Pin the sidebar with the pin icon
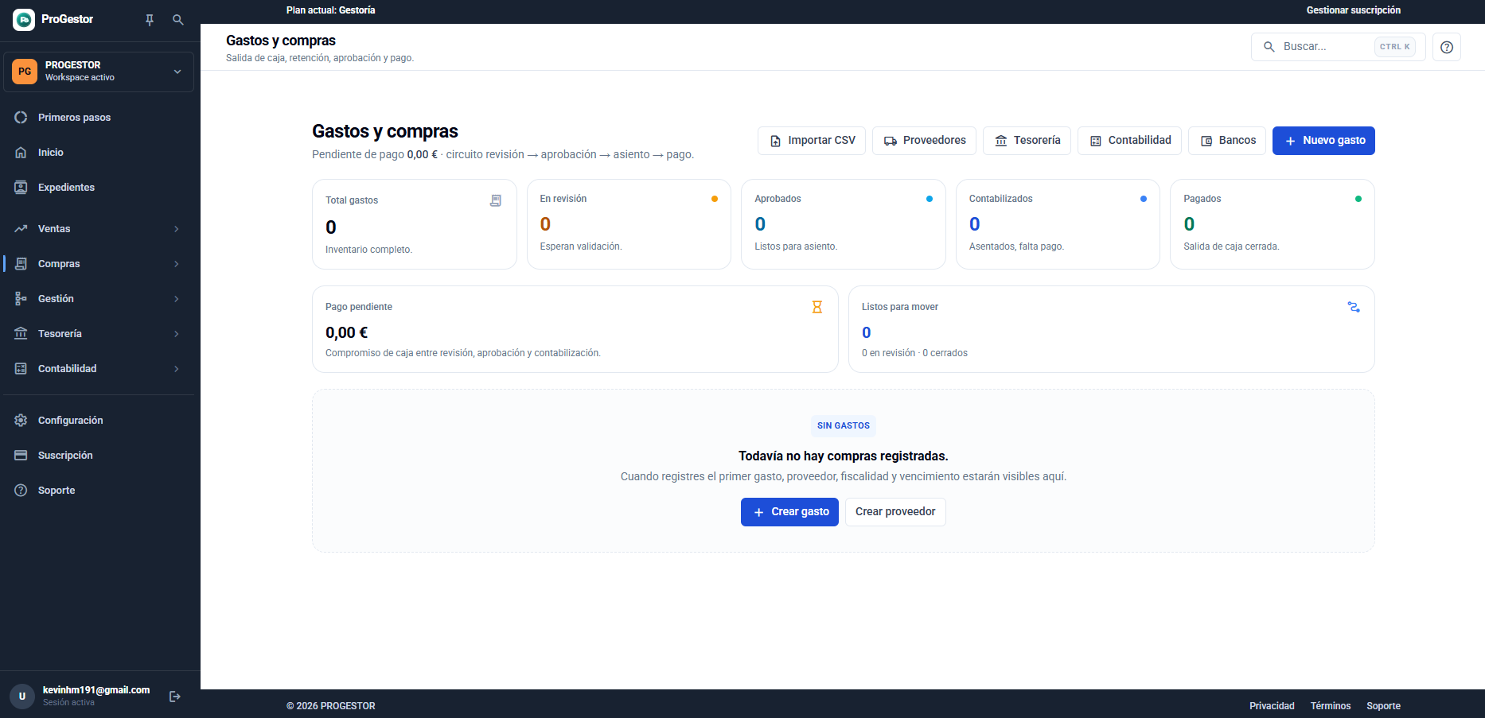Screen dimensions: 1485x718 pos(150,20)
